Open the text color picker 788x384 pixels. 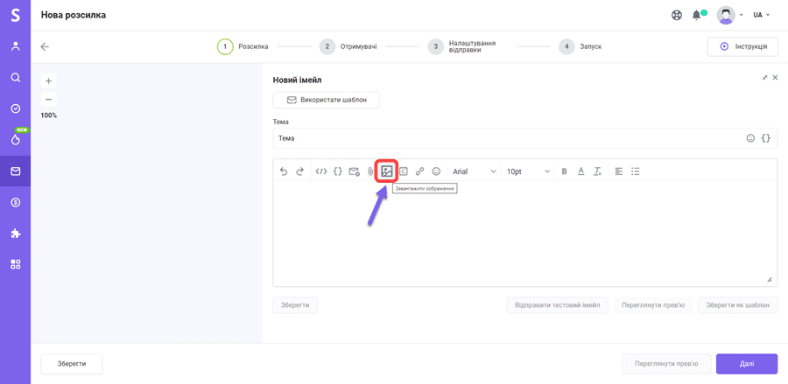point(580,171)
